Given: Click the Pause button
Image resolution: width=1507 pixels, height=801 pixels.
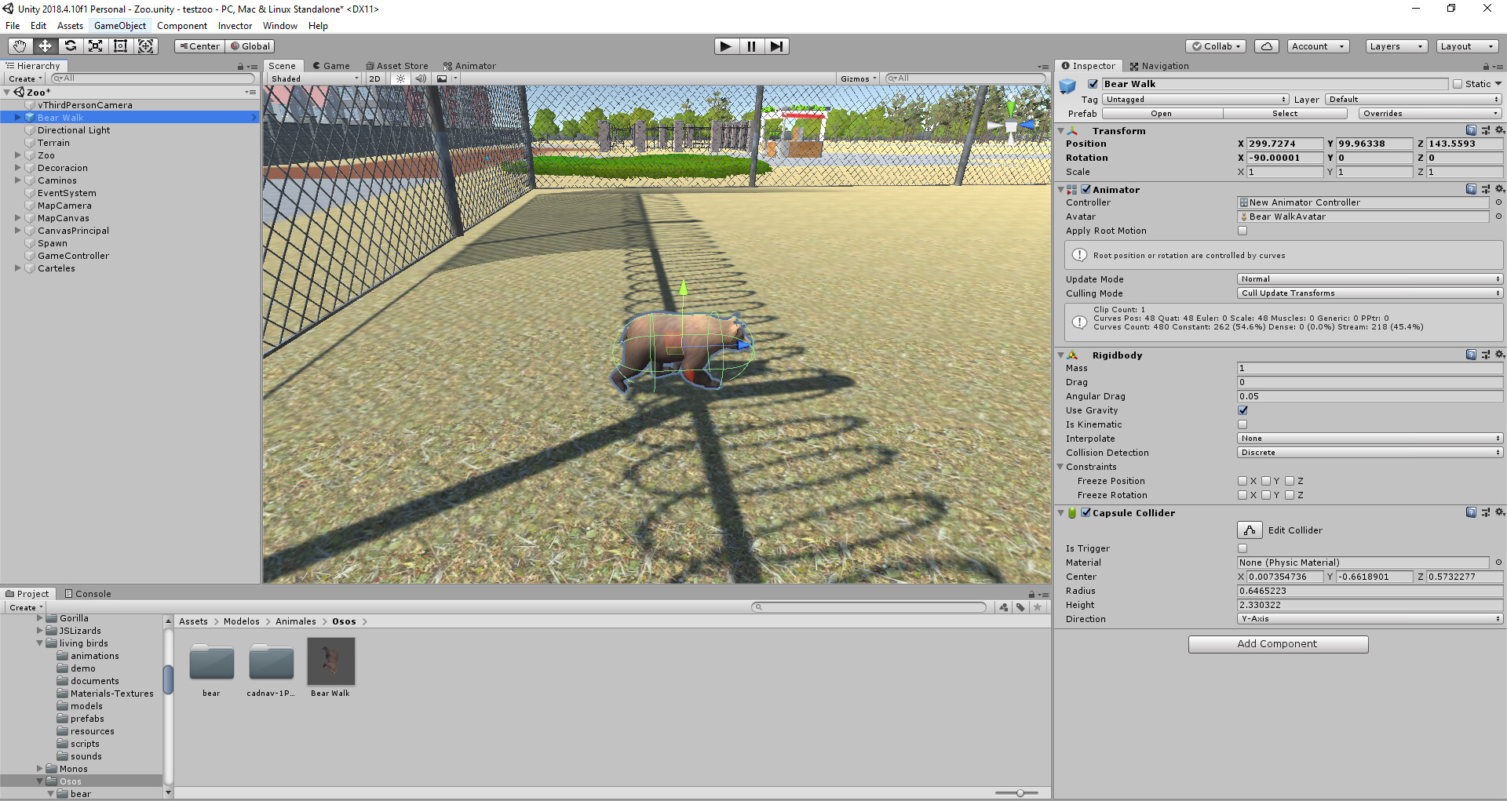Looking at the screenshot, I should coord(751,46).
